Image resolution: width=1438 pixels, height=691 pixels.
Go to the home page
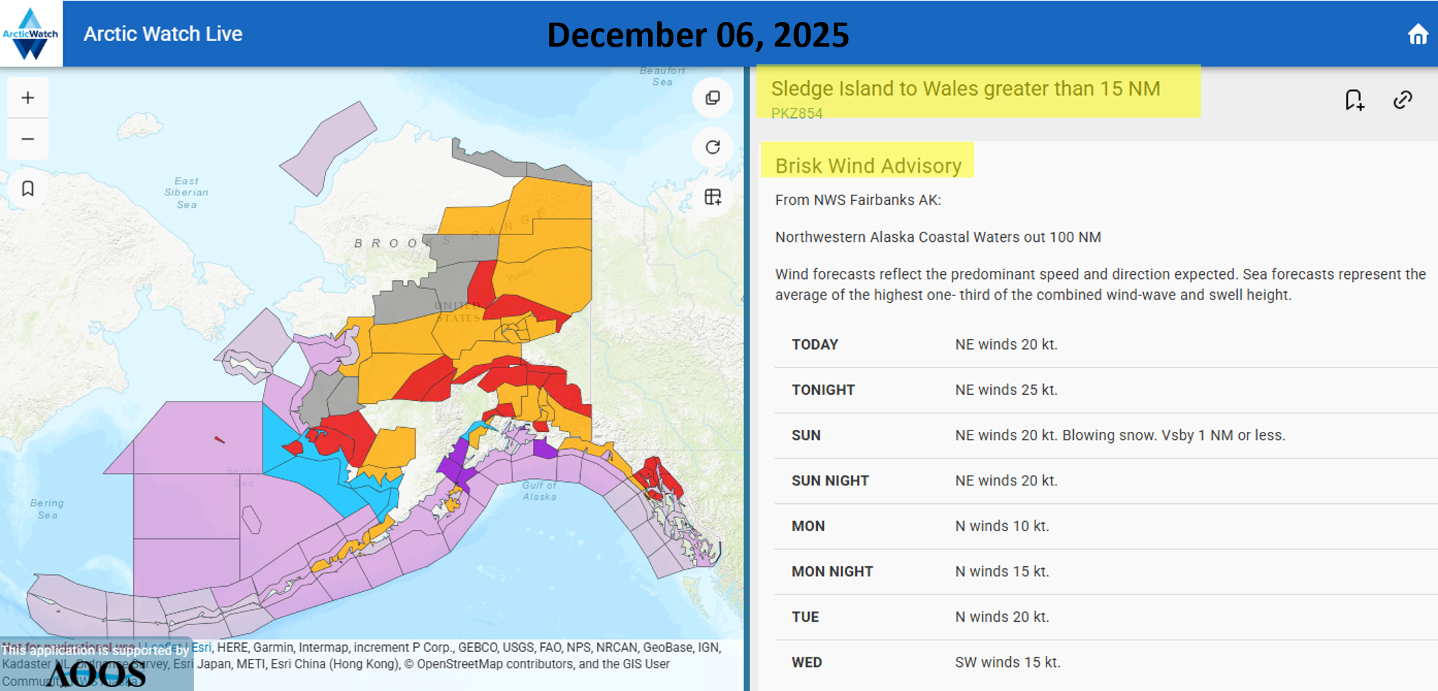coord(1417,34)
